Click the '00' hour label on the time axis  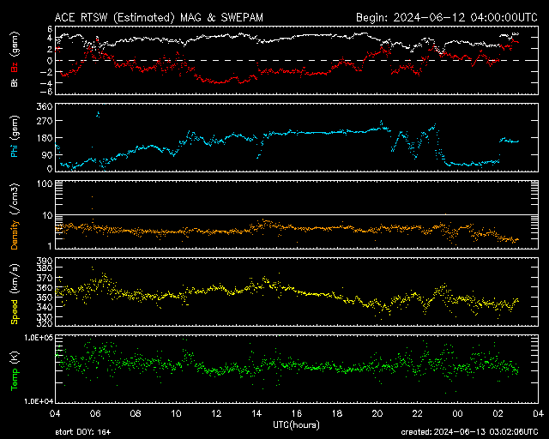(457, 414)
